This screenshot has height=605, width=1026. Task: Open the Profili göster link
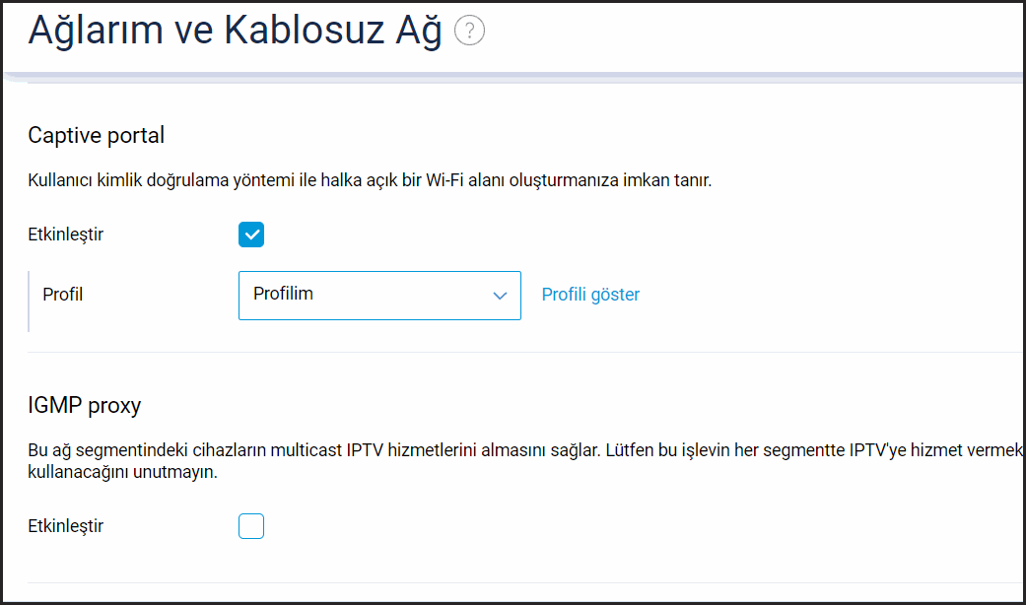coord(590,295)
